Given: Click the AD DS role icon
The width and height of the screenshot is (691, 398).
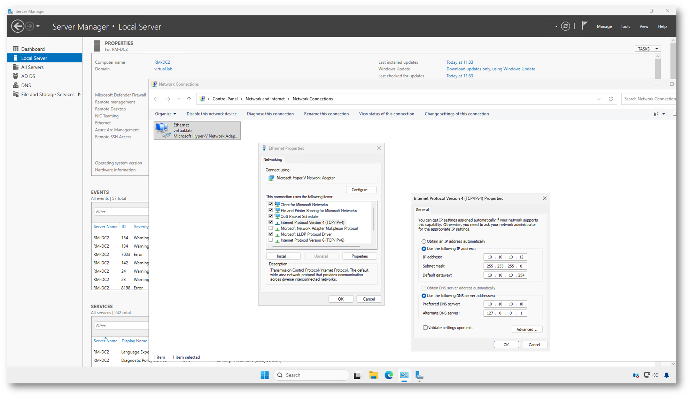Looking at the screenshot, I should tap(16, 76).
